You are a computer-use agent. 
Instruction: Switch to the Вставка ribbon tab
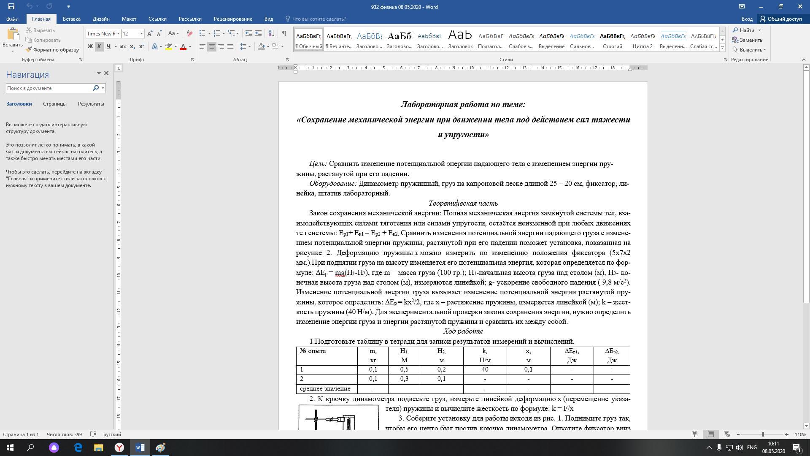(71, 19)
